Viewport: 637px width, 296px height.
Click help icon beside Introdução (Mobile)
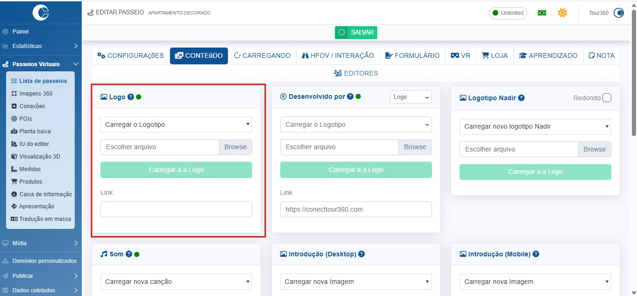(536, 254)
